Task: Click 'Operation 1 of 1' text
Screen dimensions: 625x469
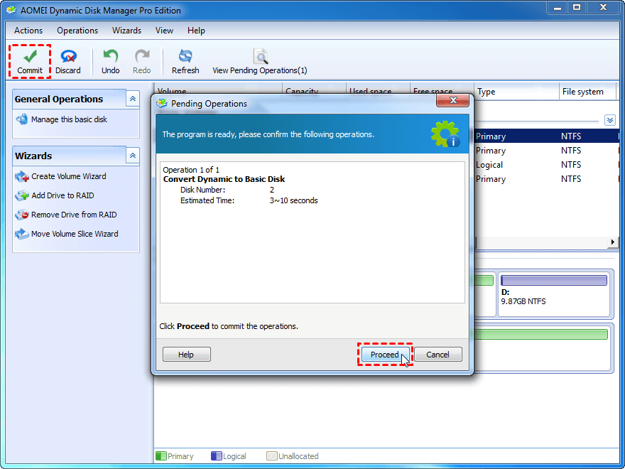Action: (x=191, y=170)
